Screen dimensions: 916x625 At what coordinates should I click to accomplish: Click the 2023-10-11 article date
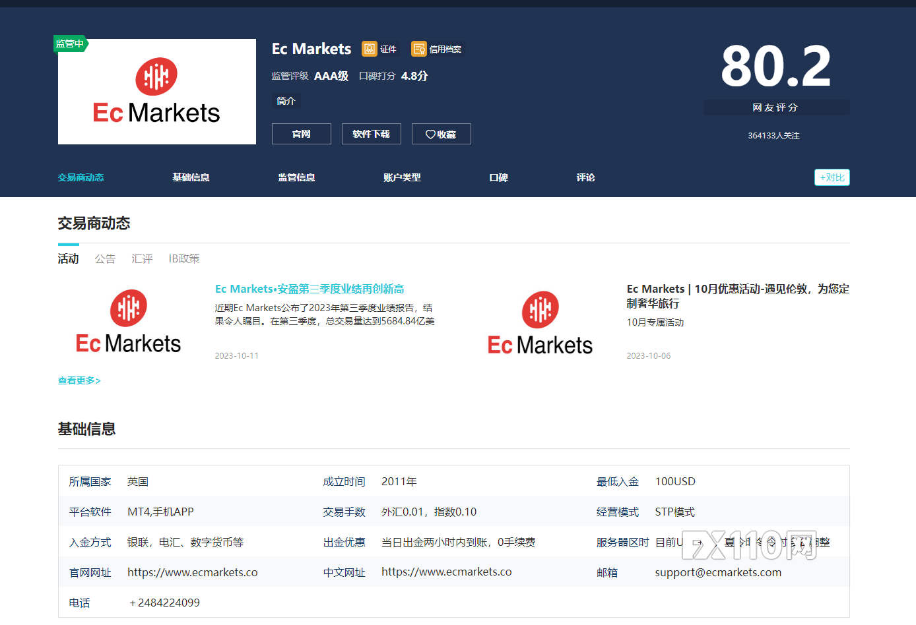237,355
